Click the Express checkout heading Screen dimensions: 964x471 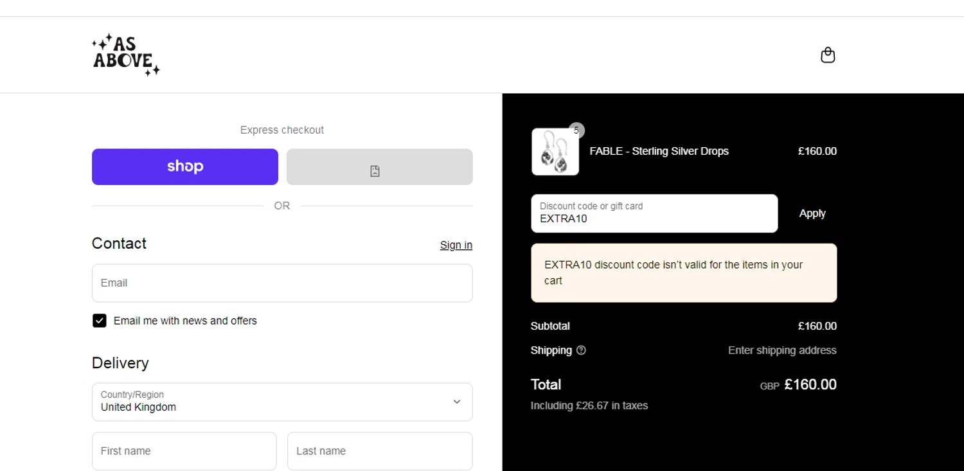click(282, 130)
